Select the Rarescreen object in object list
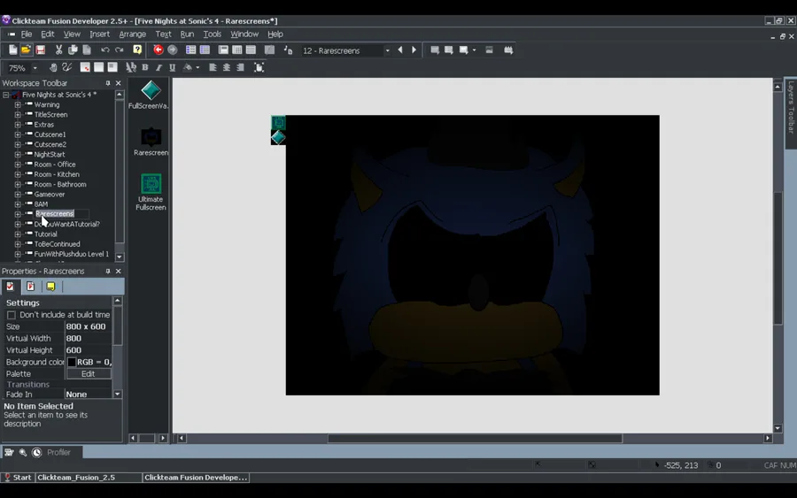Screen dimensions: 797x498 (x=151, y=142)
